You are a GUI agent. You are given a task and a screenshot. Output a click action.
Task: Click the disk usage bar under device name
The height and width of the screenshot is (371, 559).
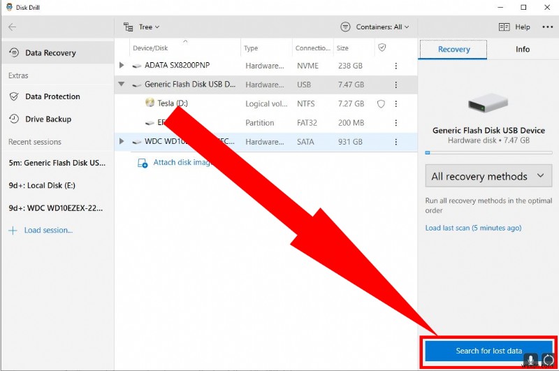pos(488,152)
